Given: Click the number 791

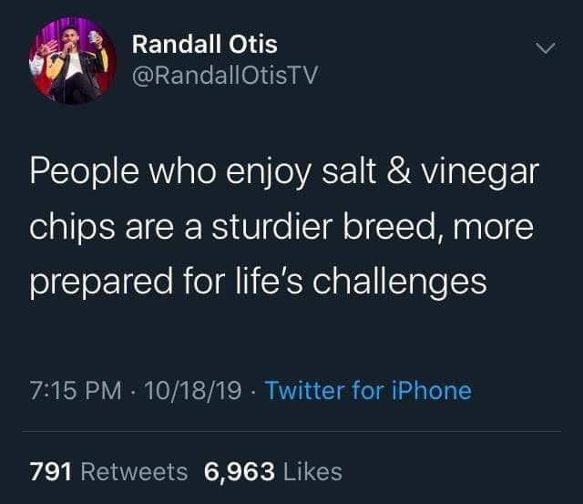Looking at the screenshot, I should coord(51,471).
